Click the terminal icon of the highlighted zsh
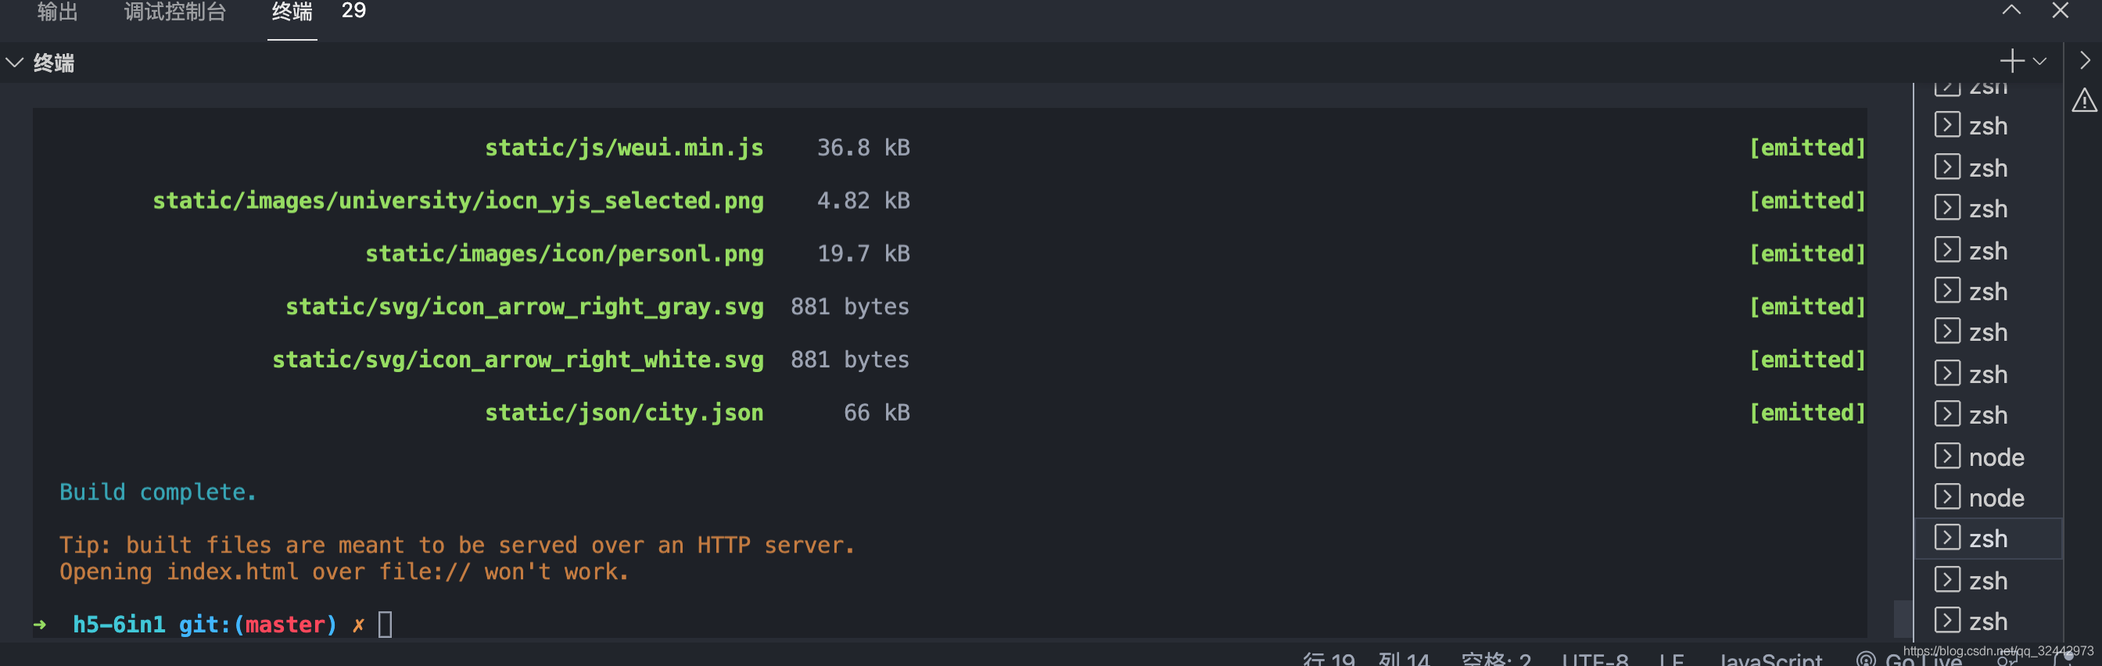2102x666 pixels. point(1947,538)
